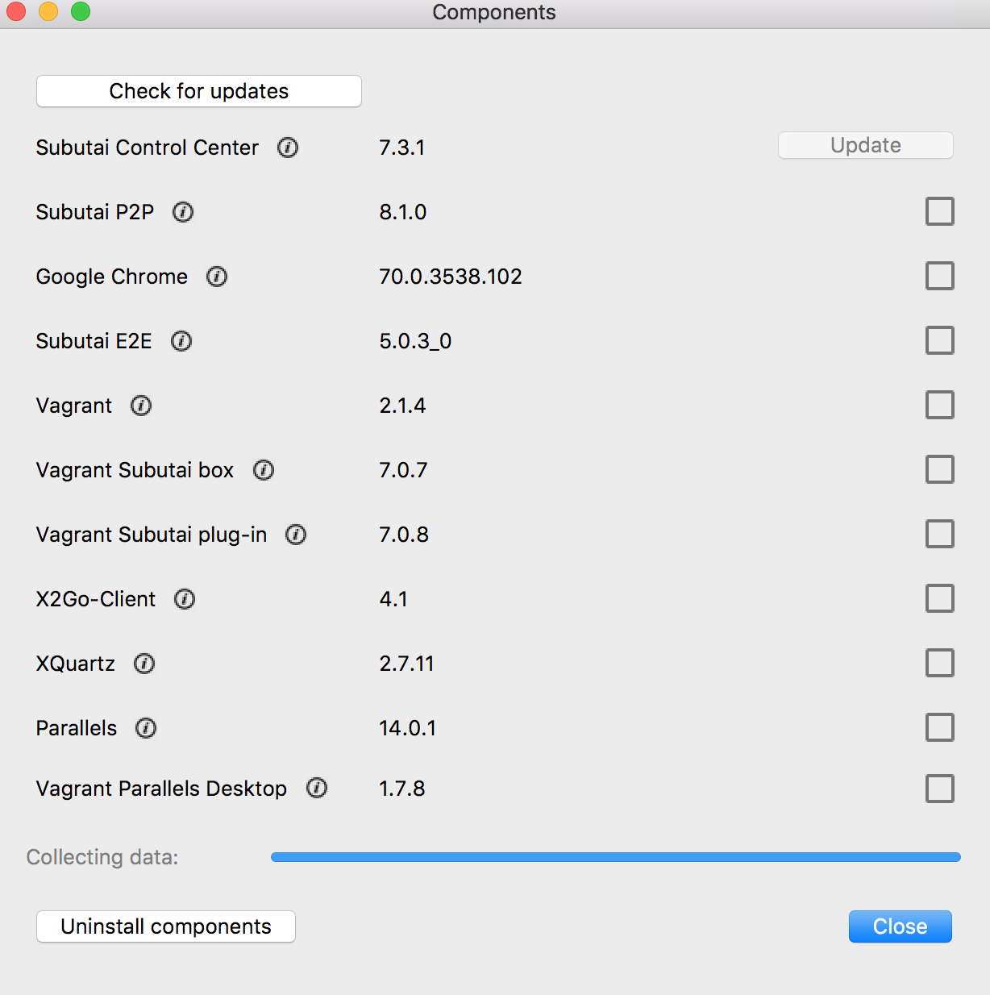Show info for Vagrant Parallels Desktop
The image size is (990, 995).
317,789
